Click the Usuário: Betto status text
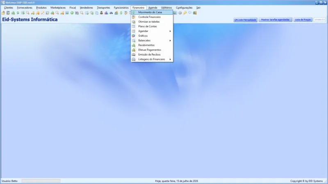Screen dimensions: 328x184 (9, 181)
